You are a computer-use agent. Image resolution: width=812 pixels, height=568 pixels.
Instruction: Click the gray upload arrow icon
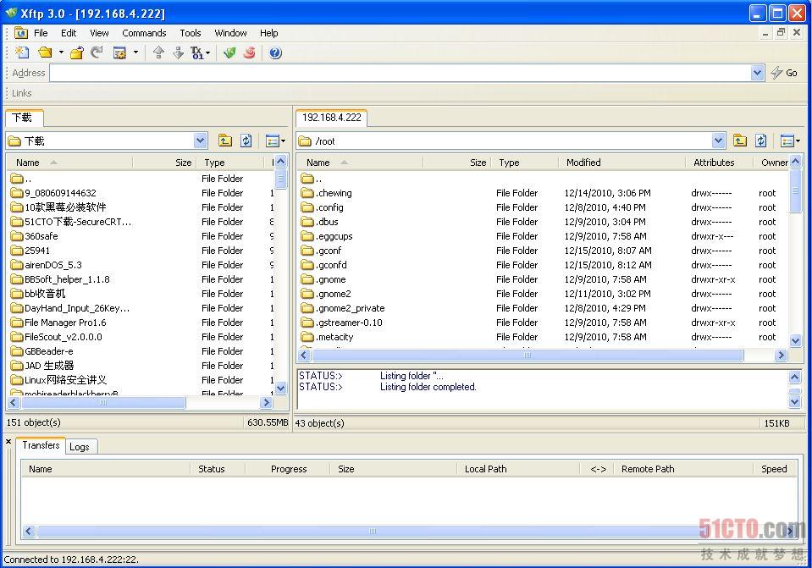point(159,52)
